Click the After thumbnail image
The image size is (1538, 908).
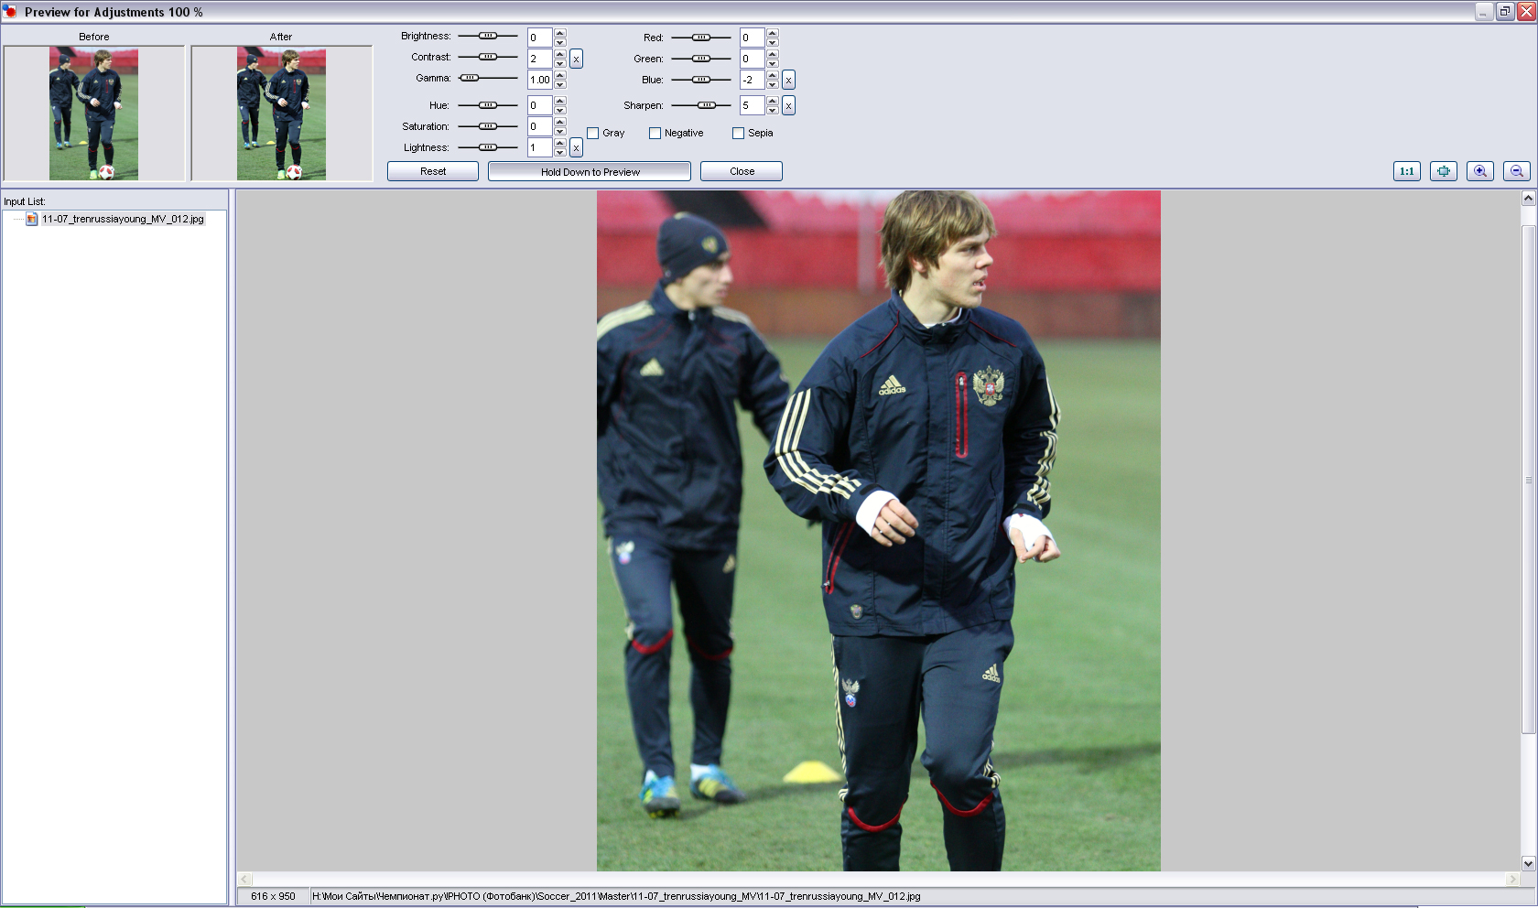(x=281, y=113)
